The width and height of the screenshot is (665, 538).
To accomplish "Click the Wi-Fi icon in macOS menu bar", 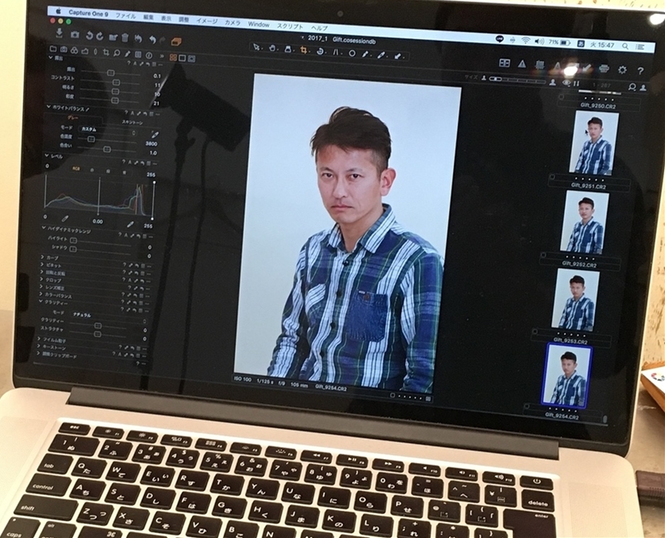I will tap(525, 41).
